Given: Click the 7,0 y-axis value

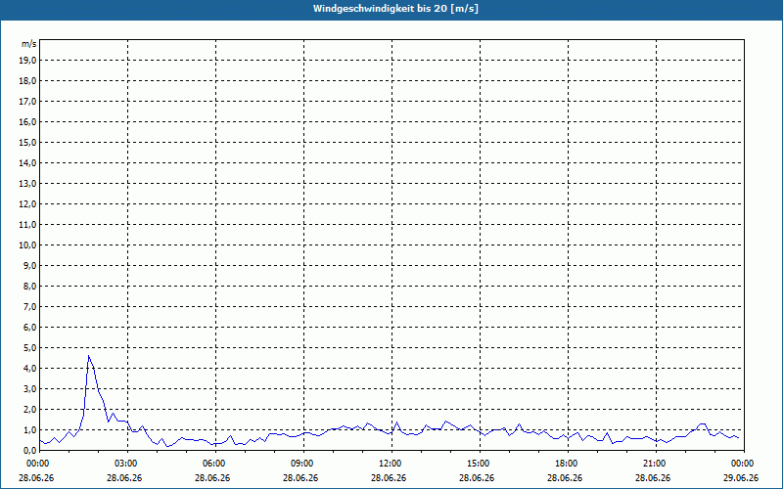Looking at the screenshot, I should pyautogui.click(x=30, y=306).
